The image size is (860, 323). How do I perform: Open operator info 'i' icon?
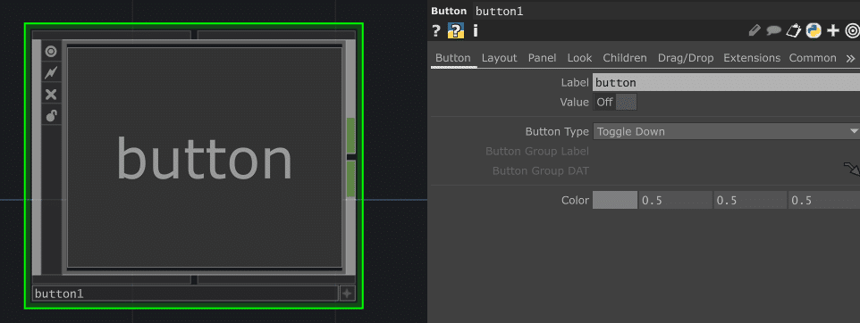(476, 30)
